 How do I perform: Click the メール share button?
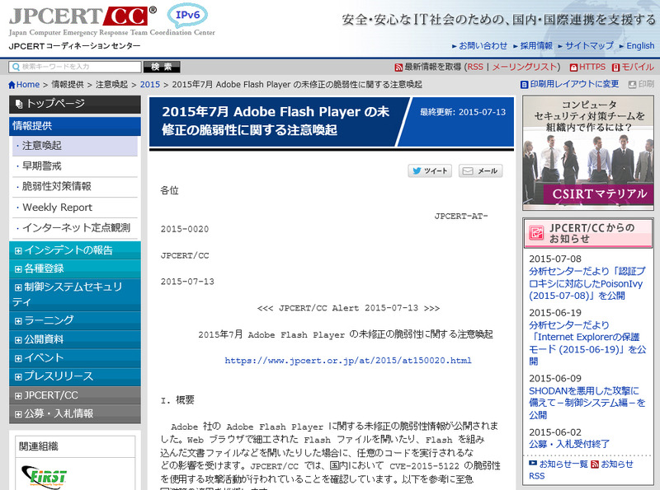pyautogui.click(x=480, y=171)
